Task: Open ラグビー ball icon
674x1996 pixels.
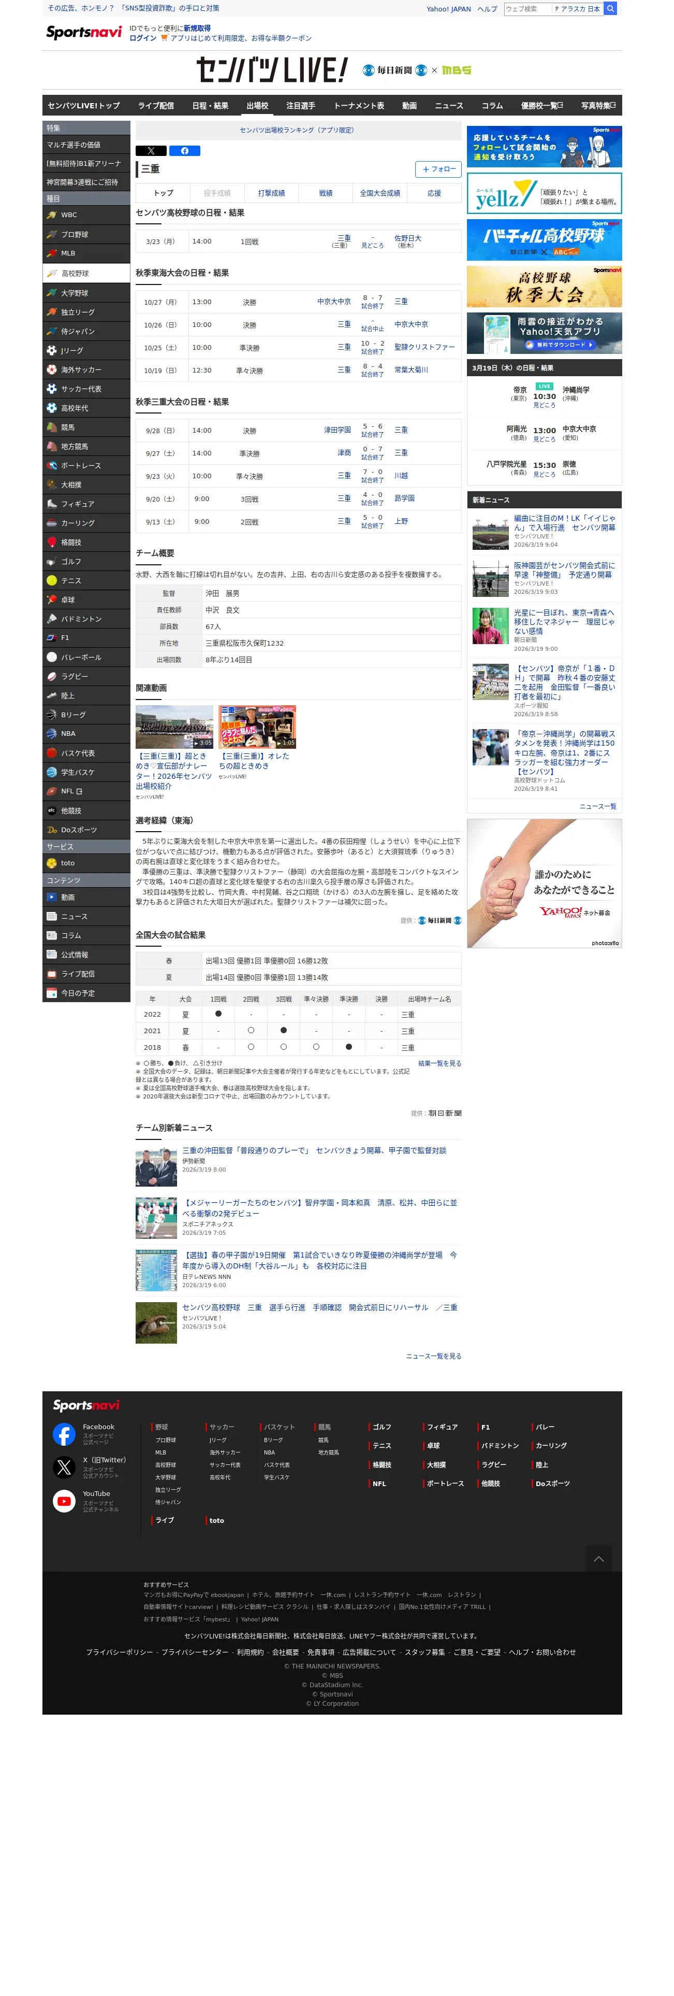Action: coord(51,676)
